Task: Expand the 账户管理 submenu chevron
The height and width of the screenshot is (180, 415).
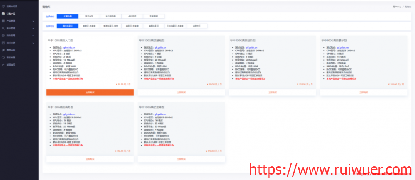Action: coord(33,28)
